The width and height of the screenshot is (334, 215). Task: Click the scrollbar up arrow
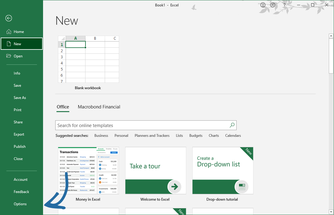click(x=331, y=36)
